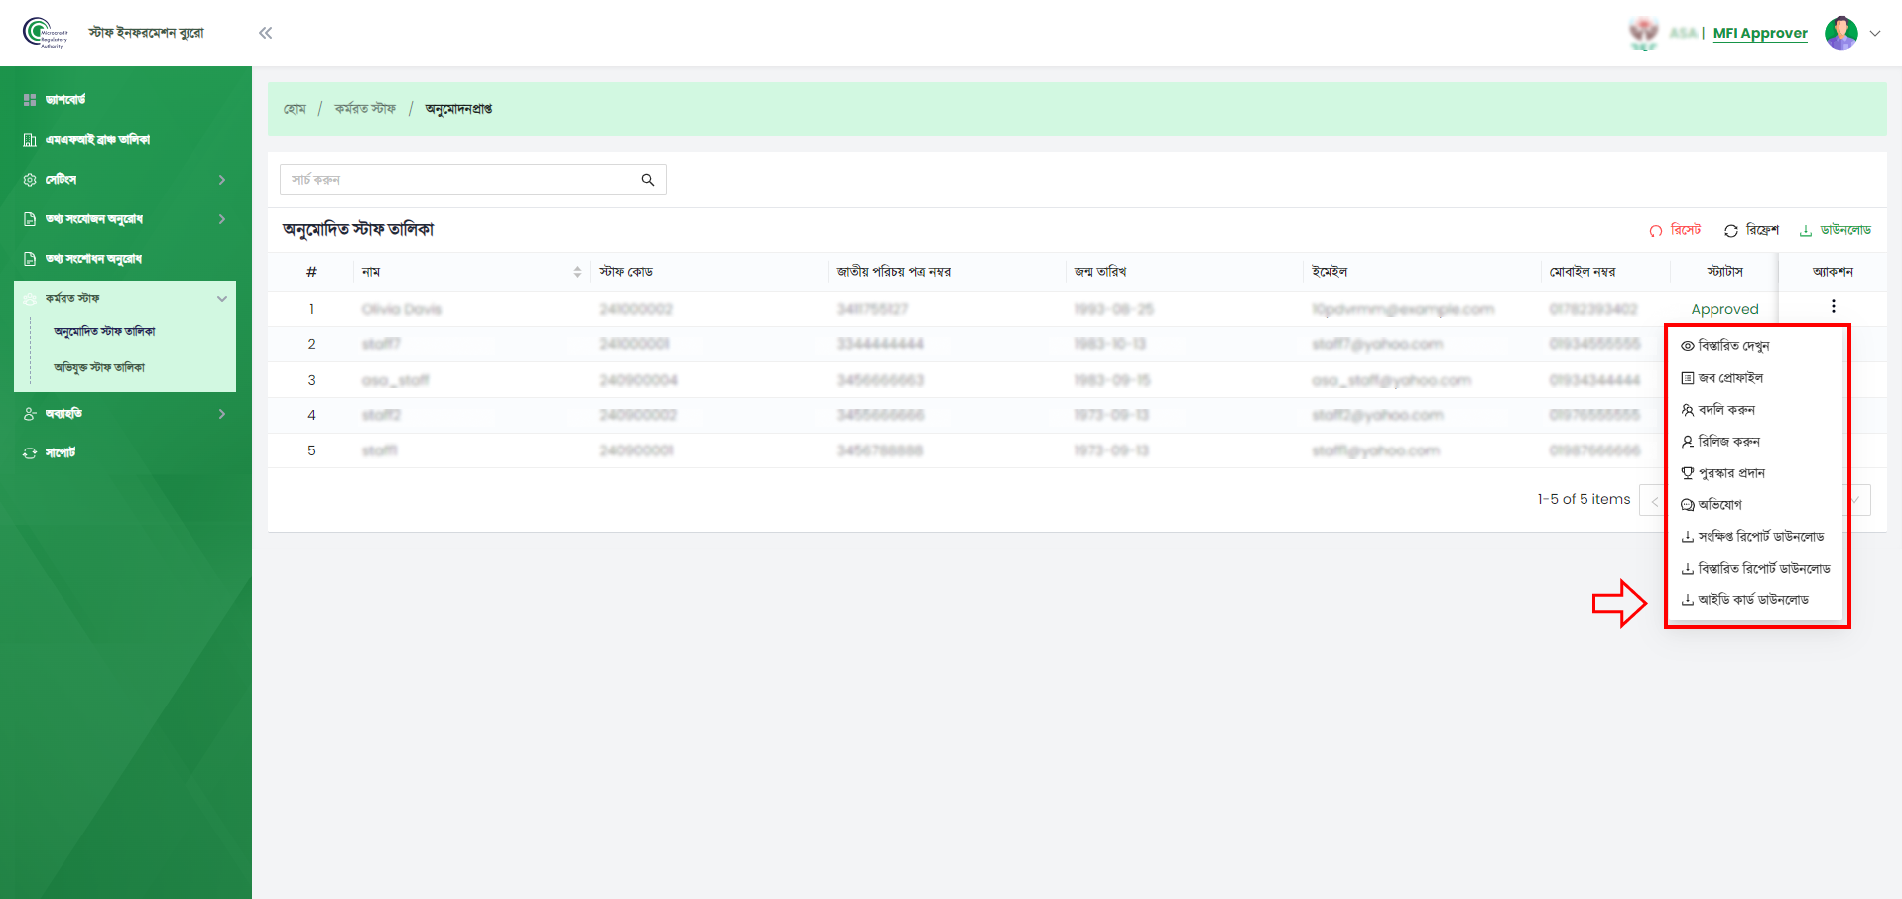Screen dimensions: 1902x899
Task: Open the এমএফআই ব্রাঞ্চ তালিকা sidebar icon
Action: tap(30, 140)
